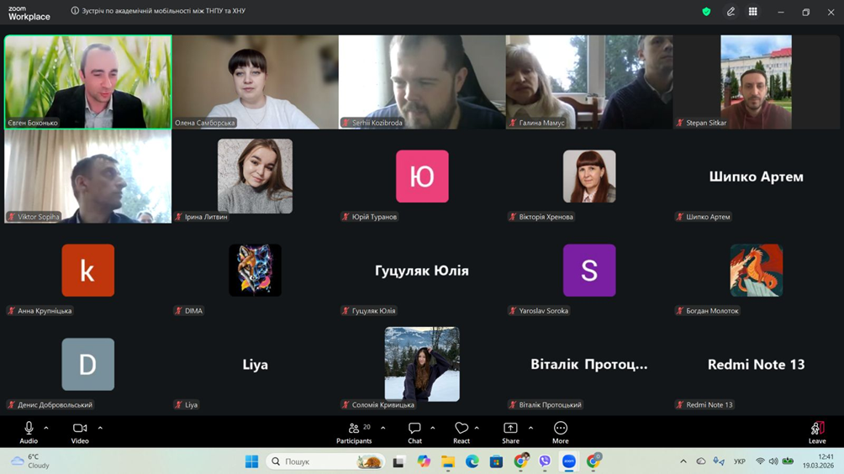Click the pen annotation icon in title bar

(x=731, y=12)
